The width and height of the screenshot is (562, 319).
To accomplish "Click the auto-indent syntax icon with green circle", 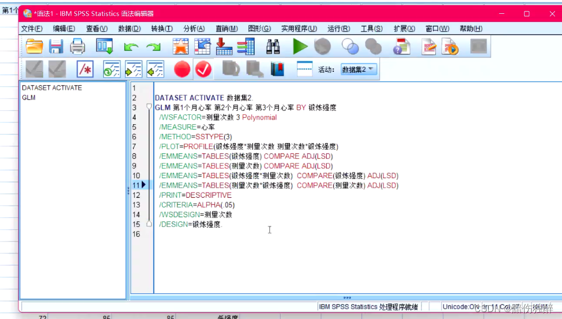I will pos(111,69).
